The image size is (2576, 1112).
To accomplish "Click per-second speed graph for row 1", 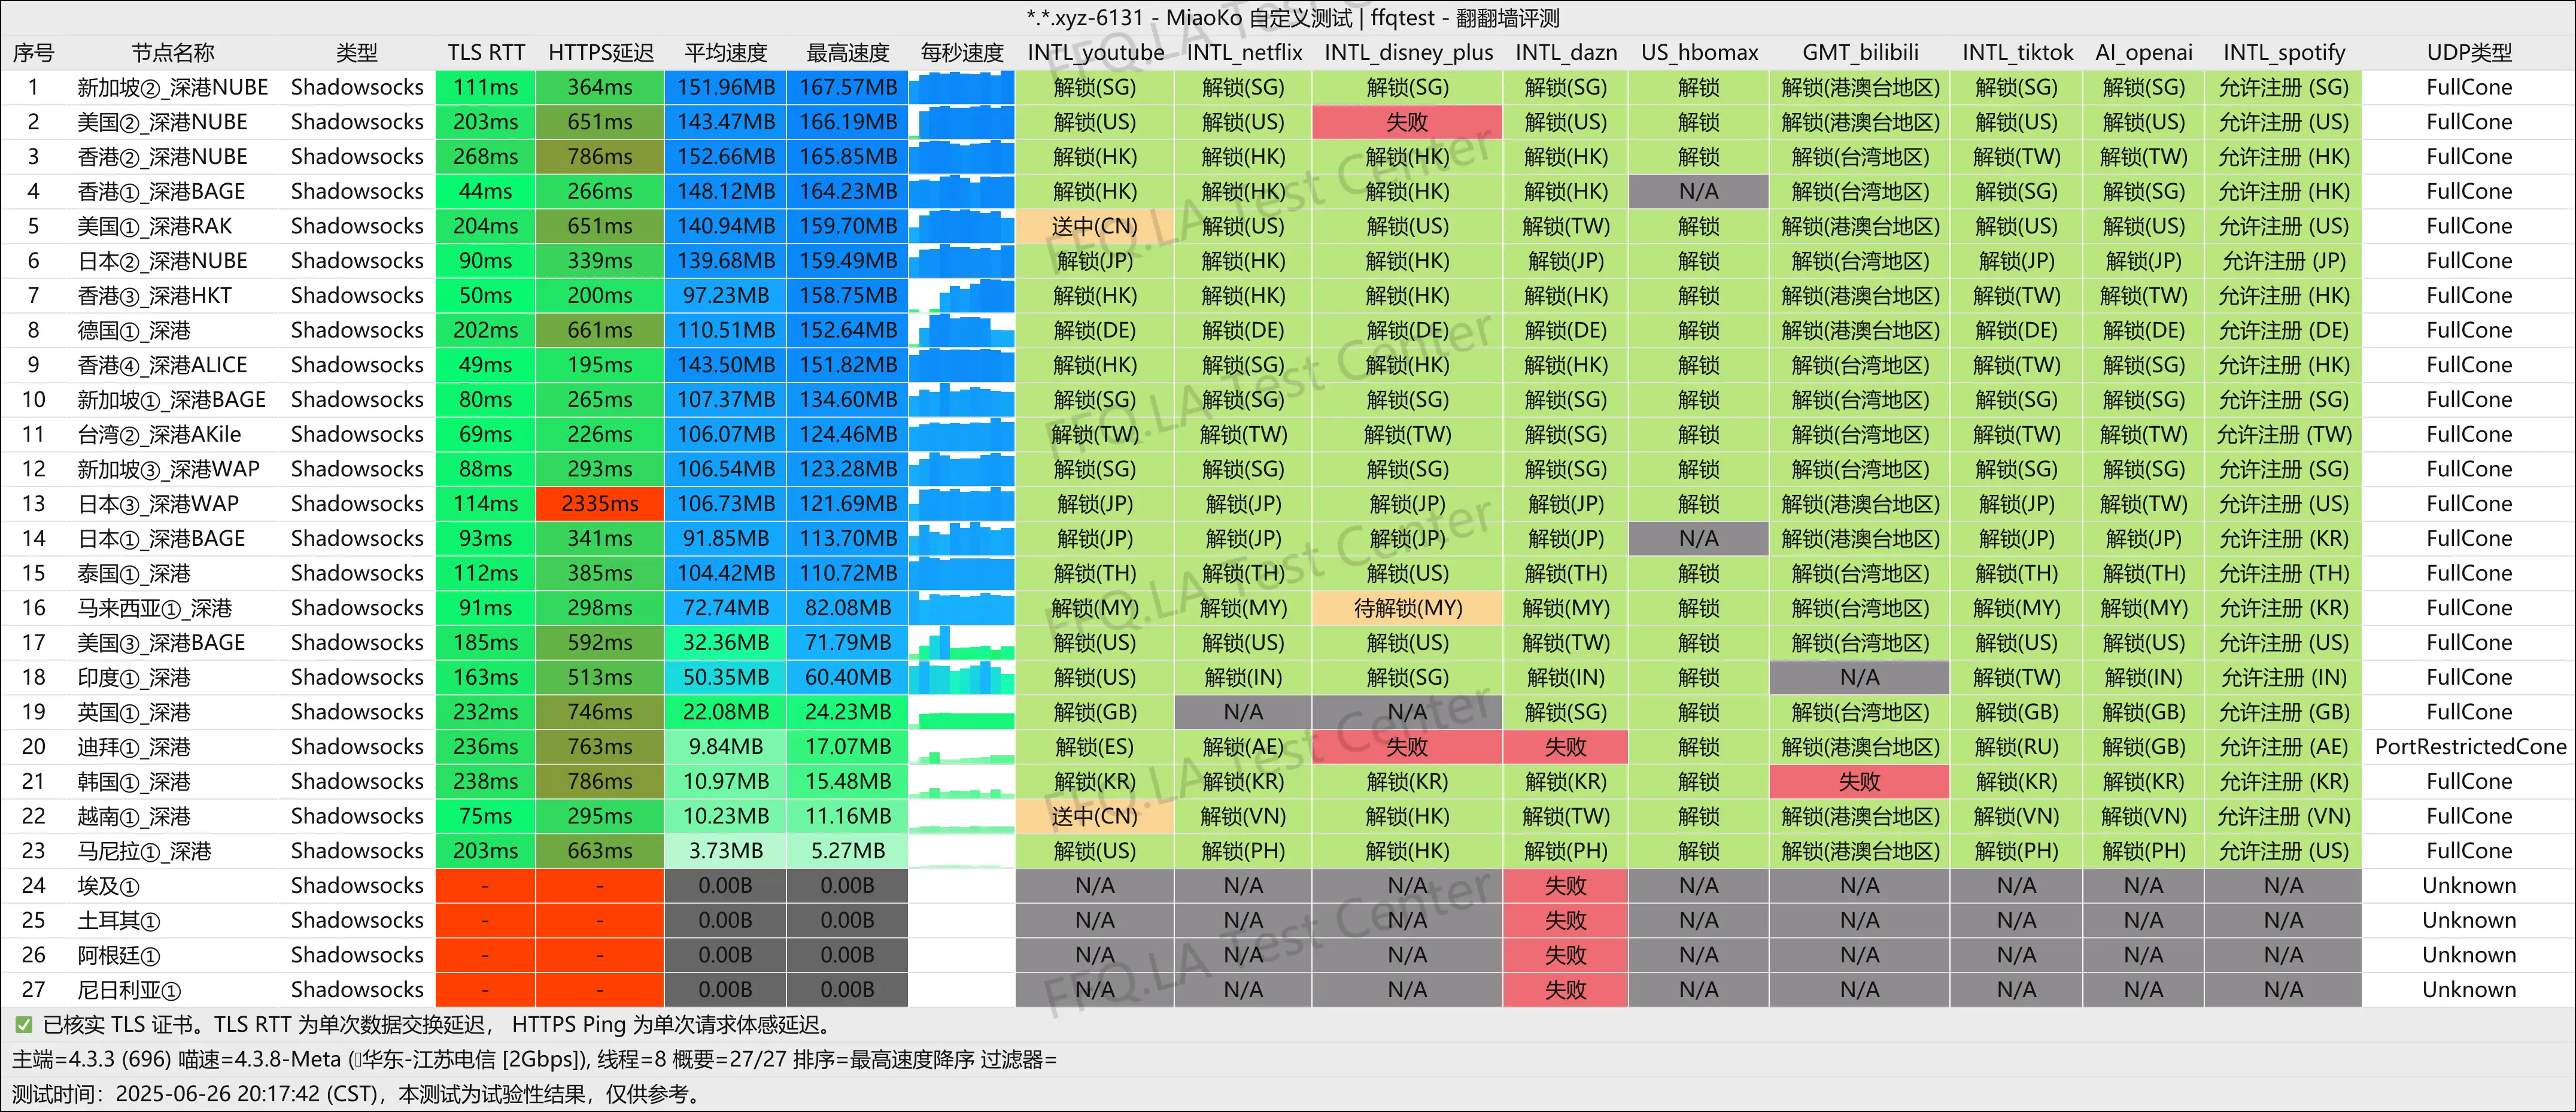I will (x=962, y=88).
